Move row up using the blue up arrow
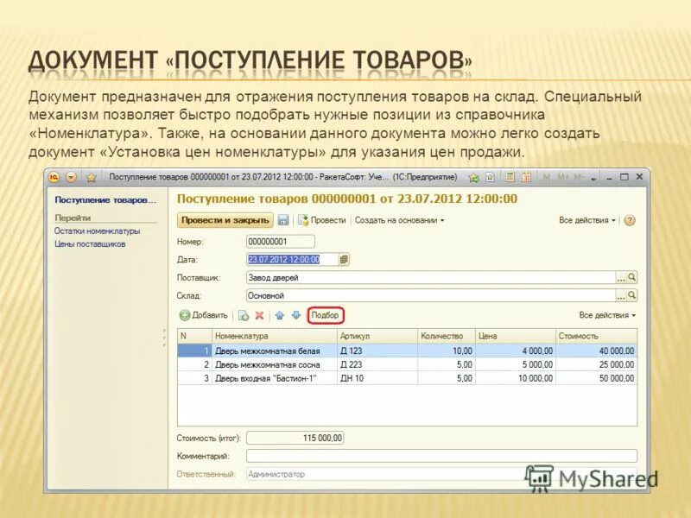 pos(280,315)
